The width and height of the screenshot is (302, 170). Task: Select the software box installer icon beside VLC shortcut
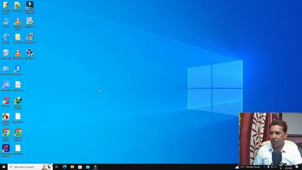pyautogui.click(x=30, y=22)
